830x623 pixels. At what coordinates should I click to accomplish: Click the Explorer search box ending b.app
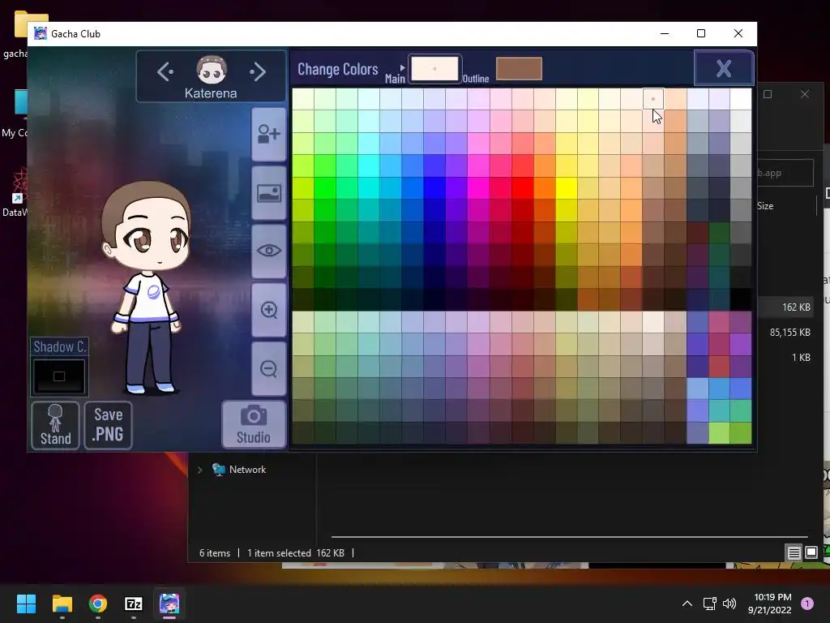(x=785, y=173)
